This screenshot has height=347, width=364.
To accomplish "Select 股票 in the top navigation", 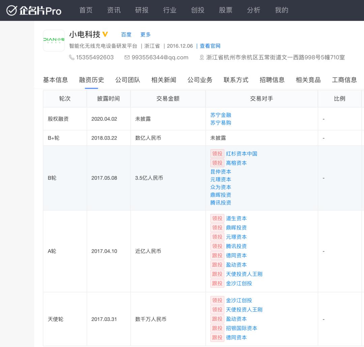I will pos(225,10).
